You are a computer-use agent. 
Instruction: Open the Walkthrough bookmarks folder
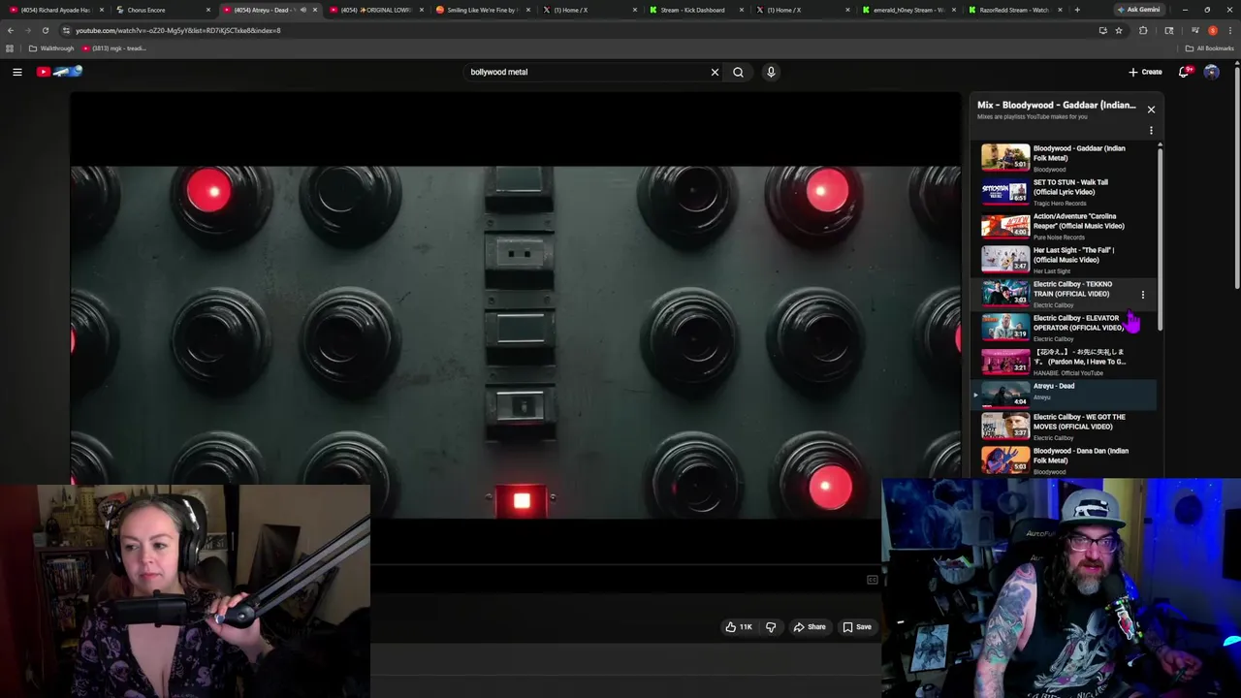[x=51, y=48]
